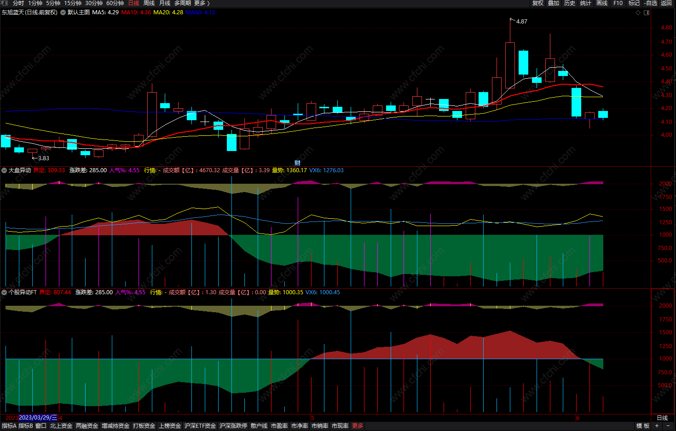Click the 日线 label at bottom-right

pos(662,418)
